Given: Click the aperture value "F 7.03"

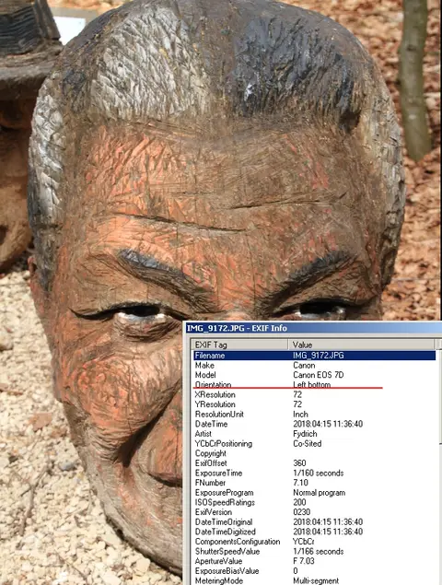Looking at the screenshot, I should pos(304,561).
